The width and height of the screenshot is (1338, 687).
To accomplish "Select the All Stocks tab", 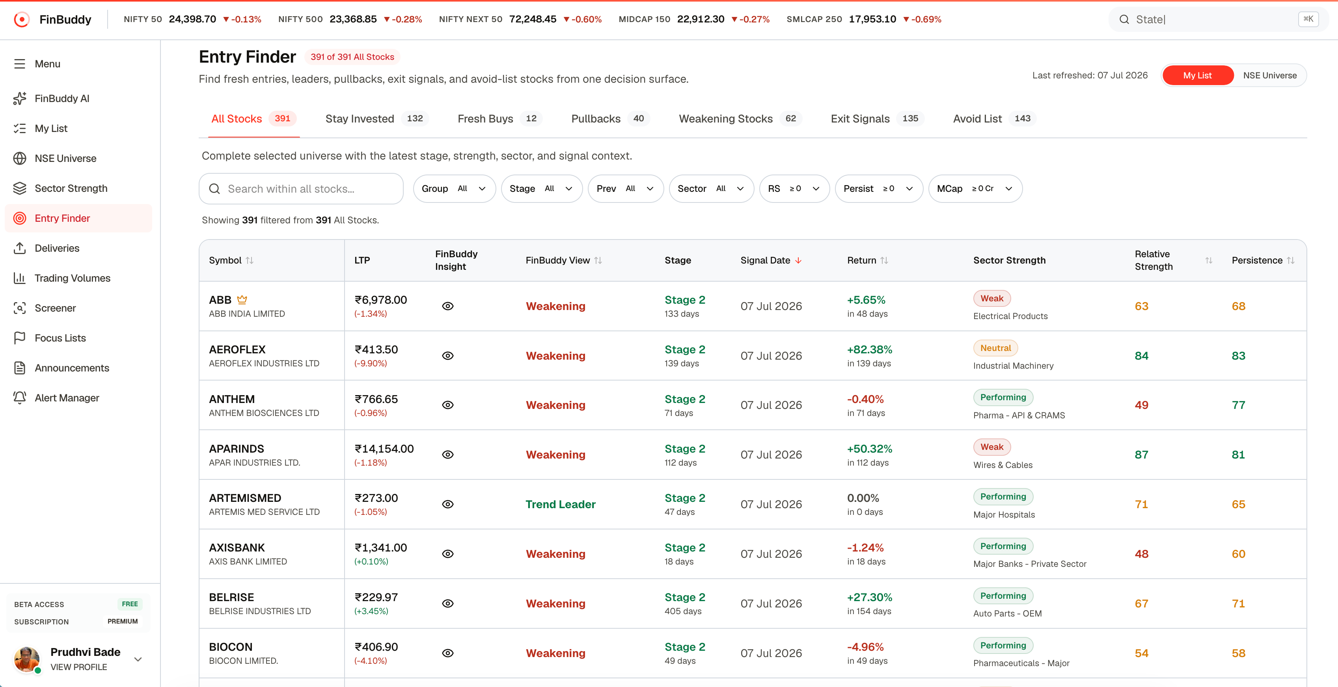I will 253,119.
